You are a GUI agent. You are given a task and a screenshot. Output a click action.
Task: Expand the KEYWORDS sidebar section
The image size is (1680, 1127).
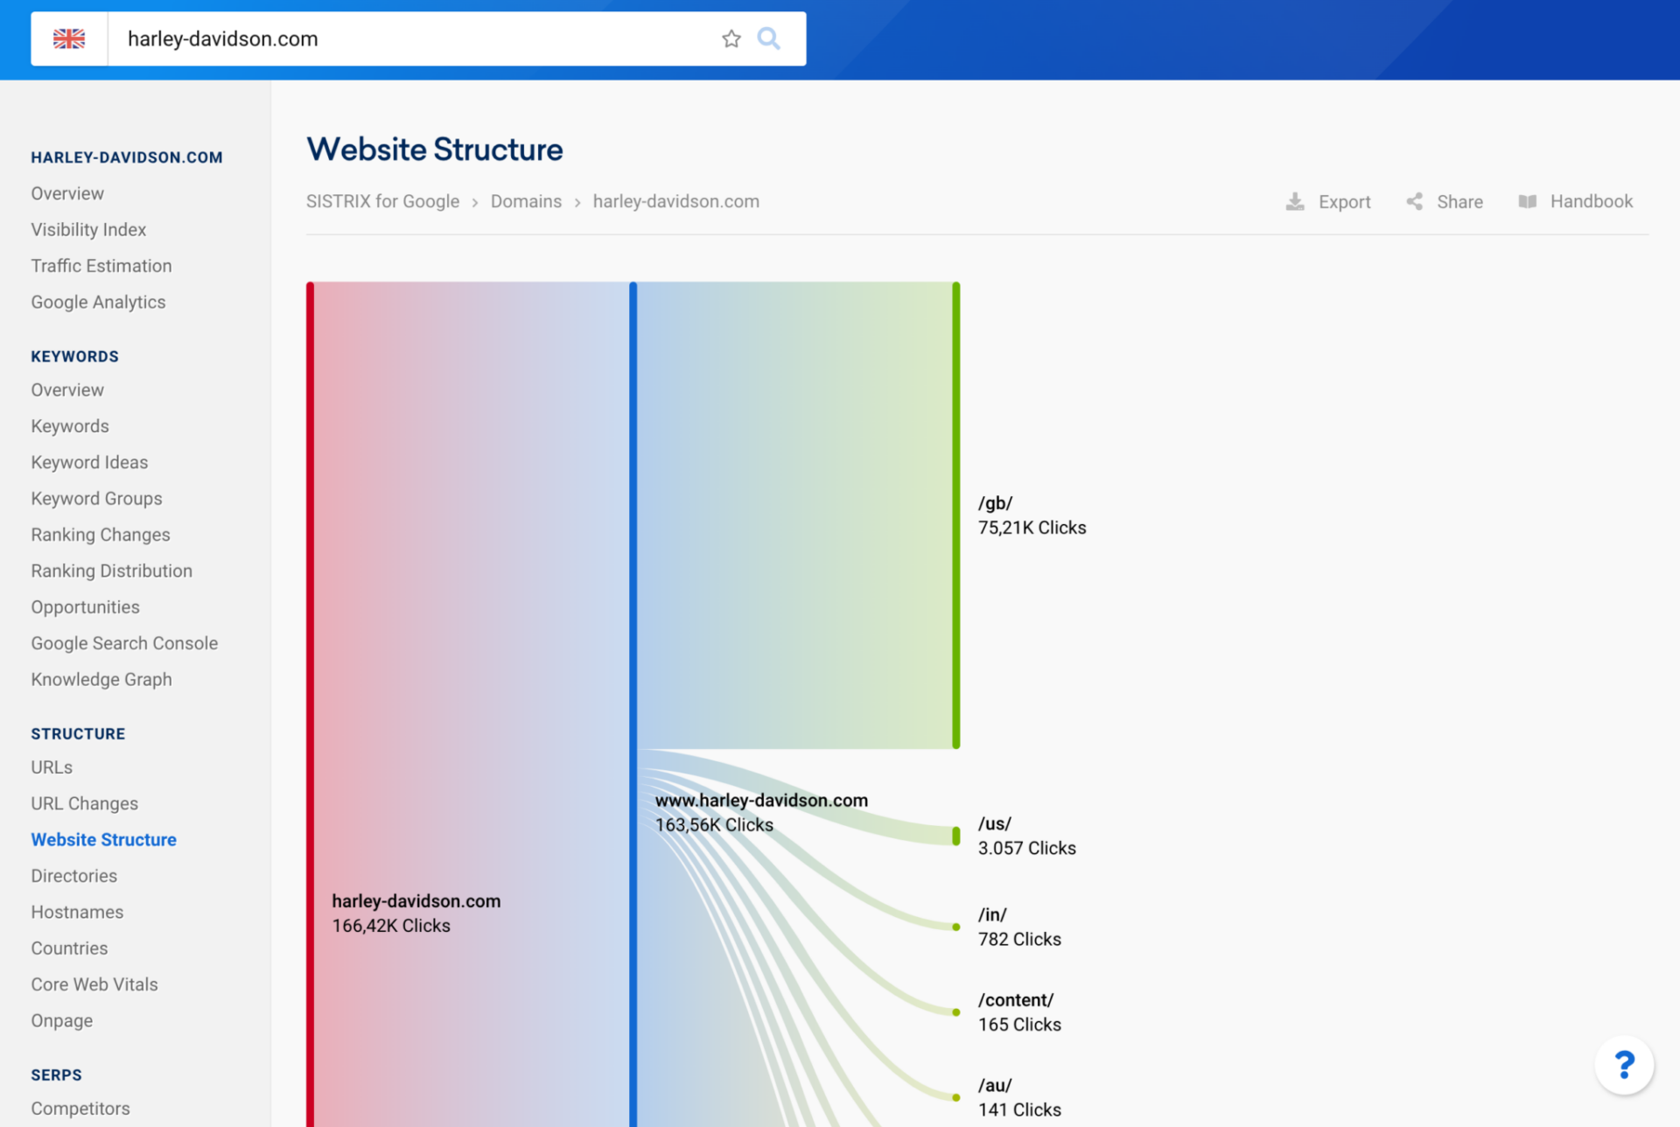(x=74, y=356)
